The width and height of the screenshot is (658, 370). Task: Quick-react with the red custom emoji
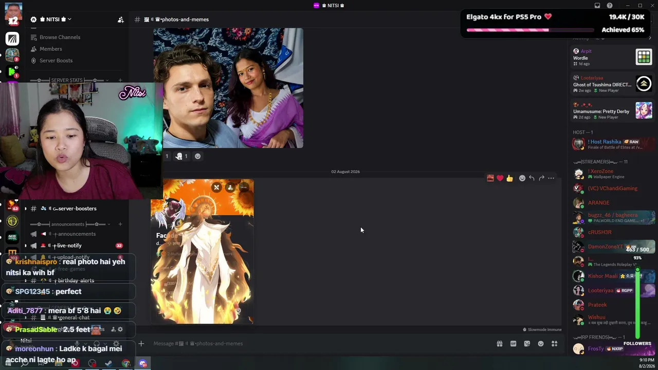tap(490, 178)
